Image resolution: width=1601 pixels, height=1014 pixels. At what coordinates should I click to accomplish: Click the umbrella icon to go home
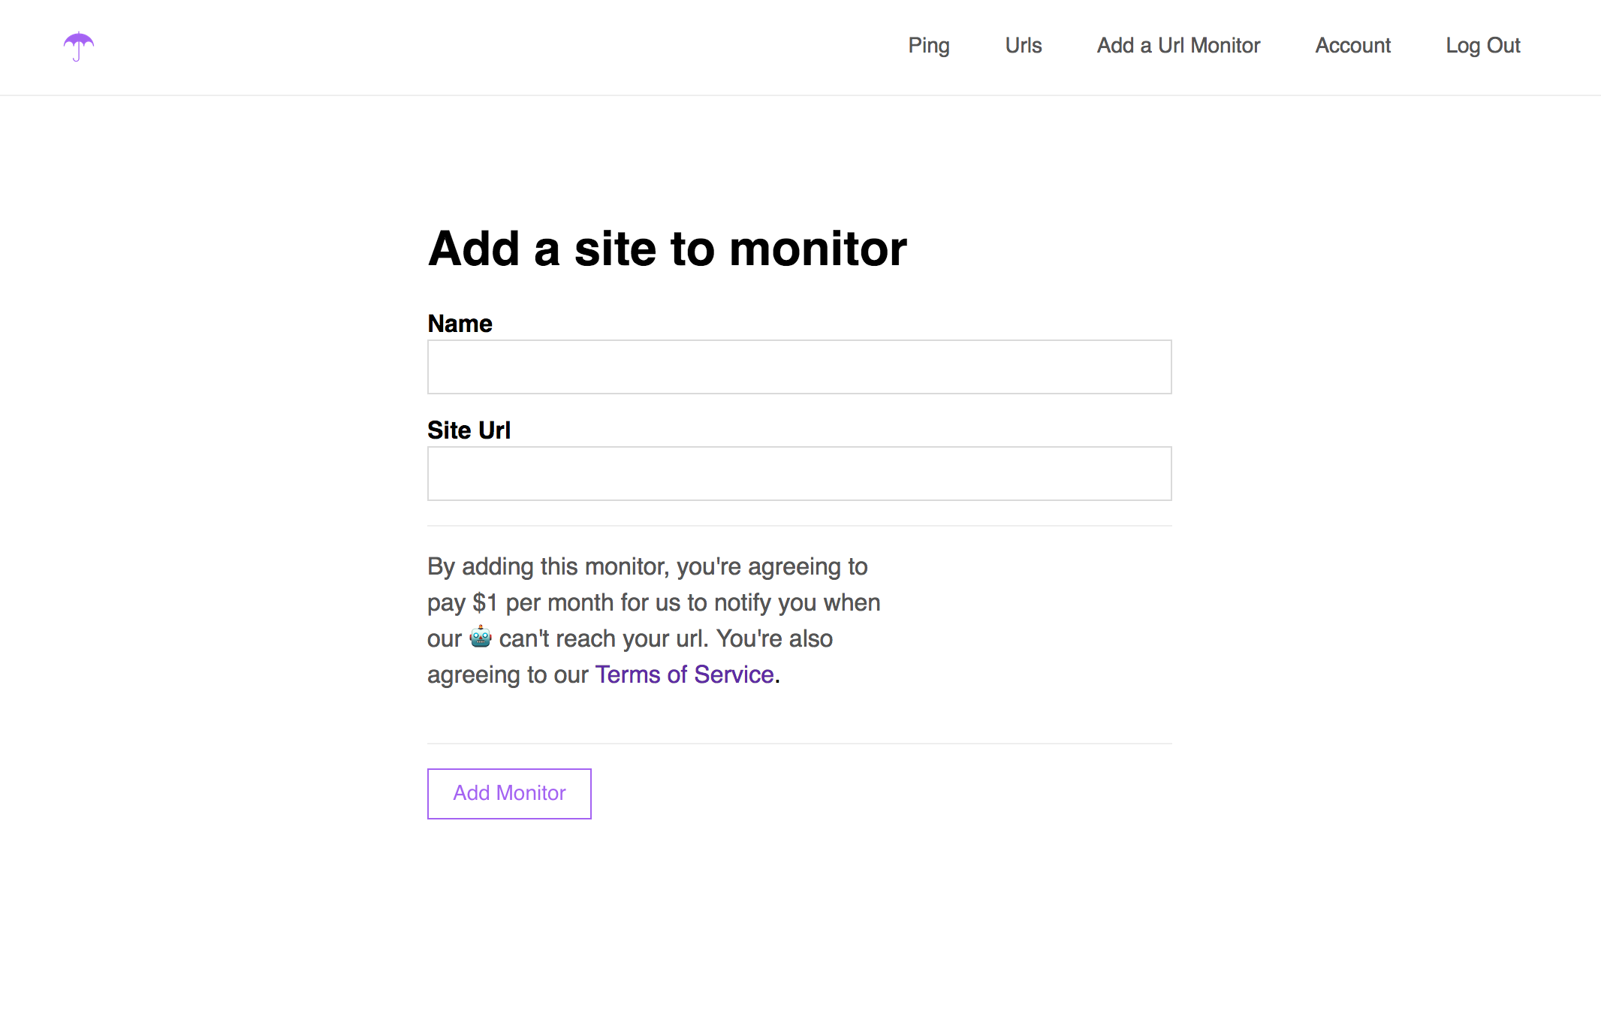click(x=79, y=47)
